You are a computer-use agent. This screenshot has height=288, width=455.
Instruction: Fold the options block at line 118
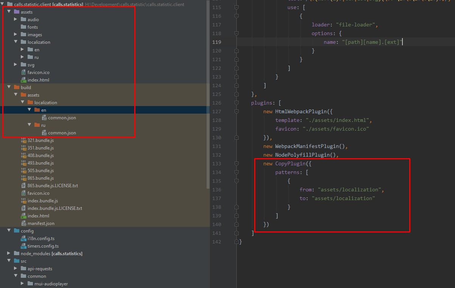point(236,33)
